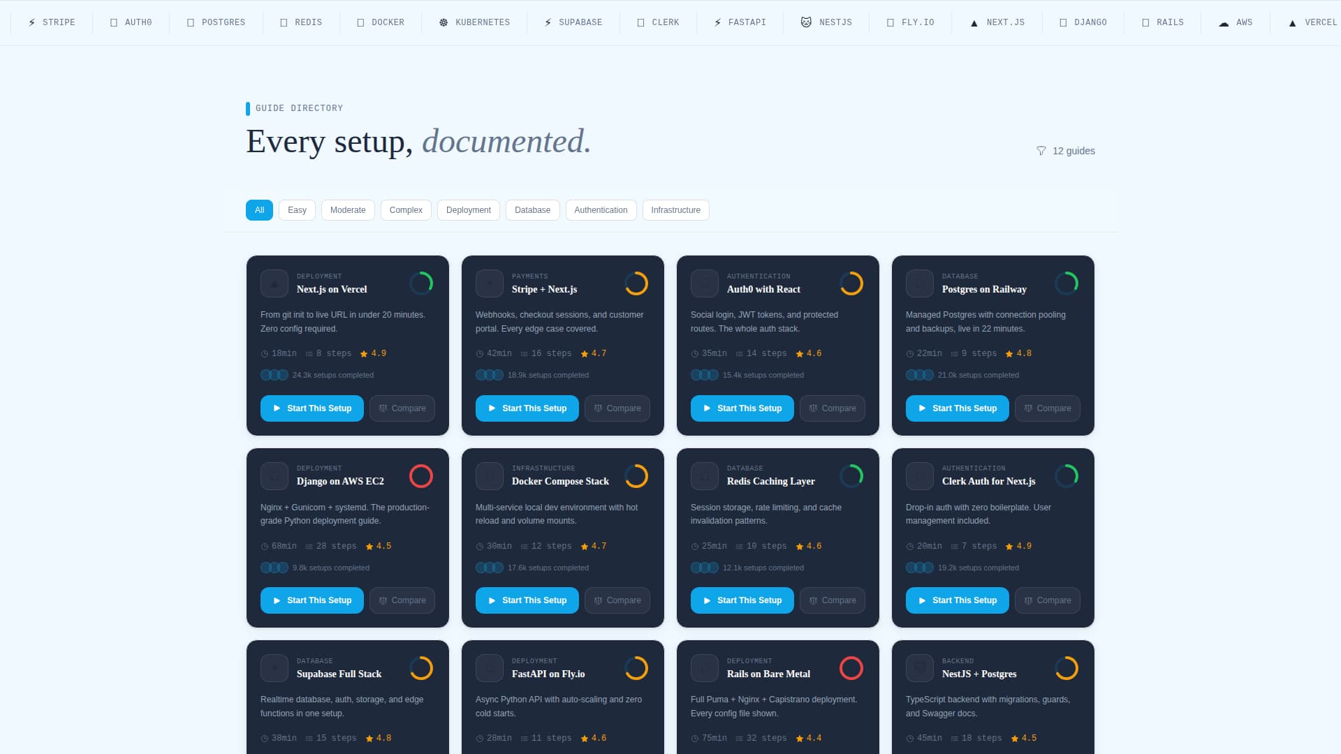The image size is (1341, 754).
Task: Click the FastAPI lightning icon in top bar
Action: tap(717, 22)
